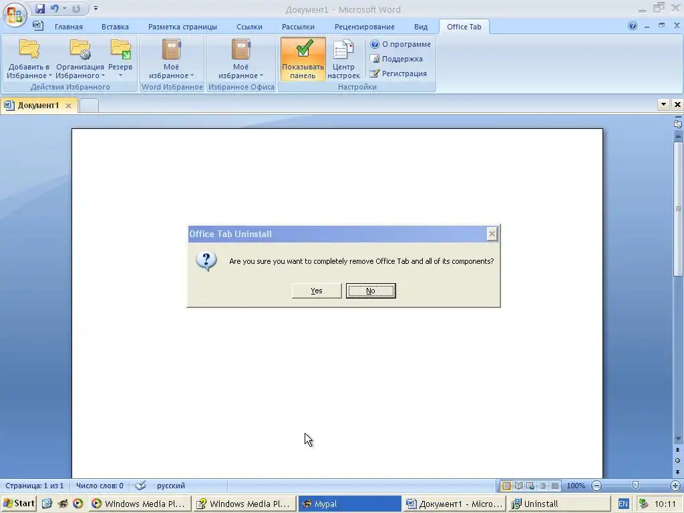684x513 pixels.
Task: Expand the Организация Избранного dropdown arrow
Action: (x=103, y=75)
